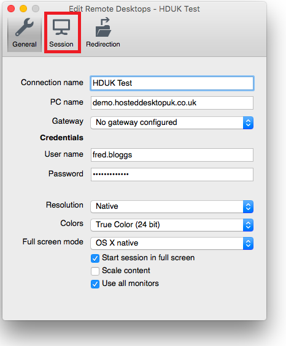Uncheck Use all monitors
Viewport: 286px width, 346px height.
coord(95,284)
